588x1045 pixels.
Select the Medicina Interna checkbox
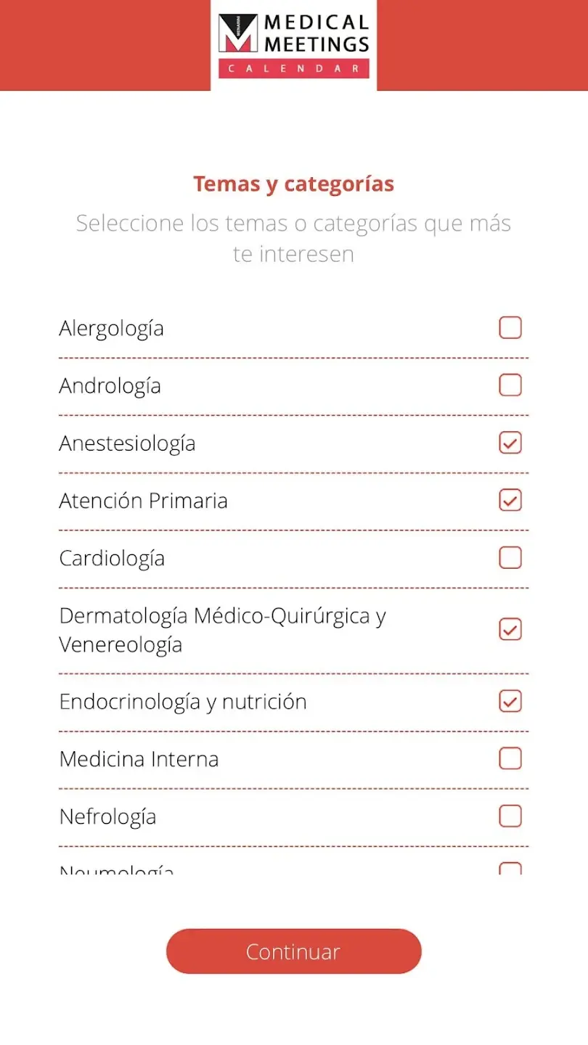point(510,758)
